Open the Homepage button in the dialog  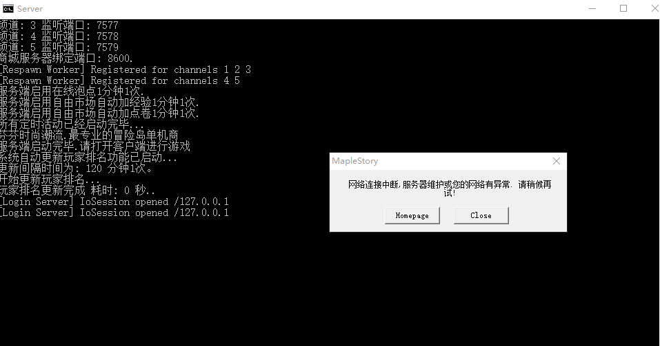412,215
